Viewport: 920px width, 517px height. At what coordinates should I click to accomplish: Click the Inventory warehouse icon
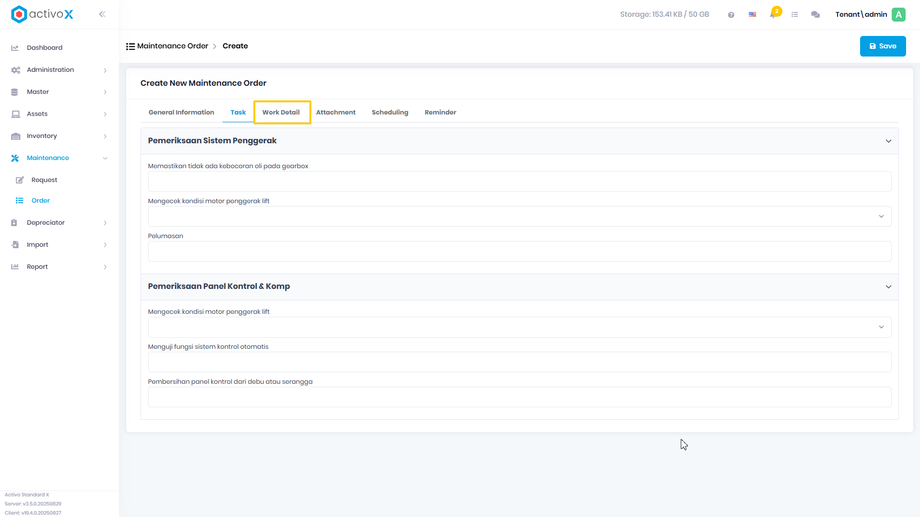pyautogui.click(x=16, y=136)
